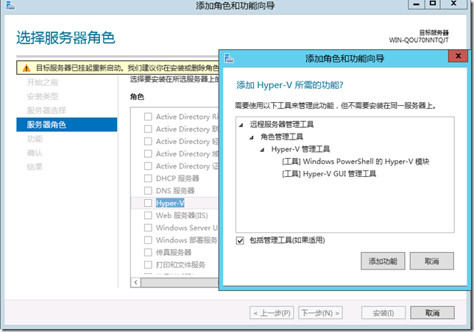This screenshot has height=332, width=474.
Task: Click the 打印和文件服务 role label
Action: pos(180,264)
